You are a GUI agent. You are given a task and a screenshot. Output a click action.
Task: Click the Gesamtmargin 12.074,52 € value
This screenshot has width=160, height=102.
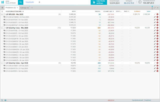[x=114, y=3]
